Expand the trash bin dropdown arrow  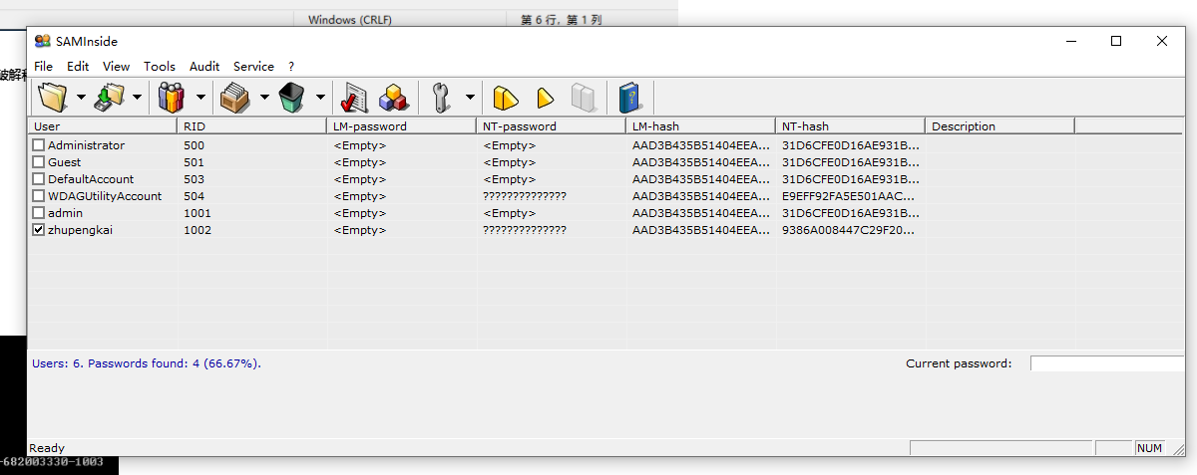[x=320, y=98]
